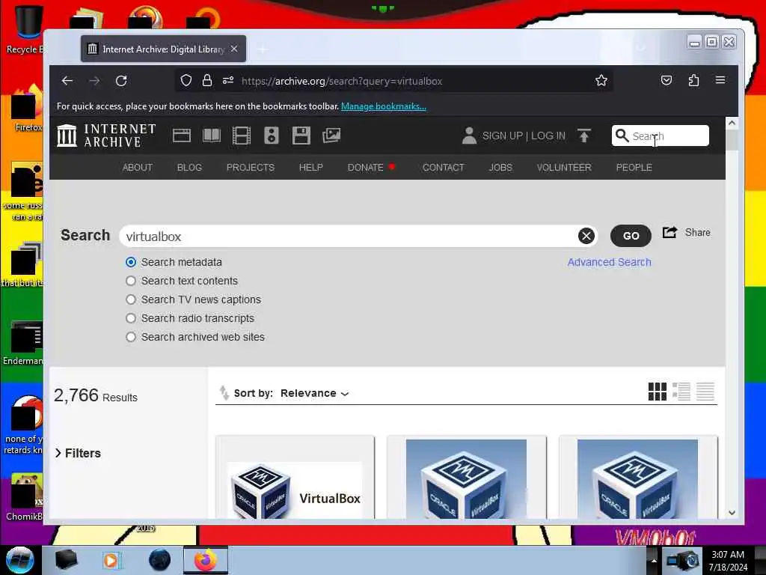The width and height of the screenshot is (766, 575).
Task: Reload the page with the refresh icon
Action: click(121, 81)
